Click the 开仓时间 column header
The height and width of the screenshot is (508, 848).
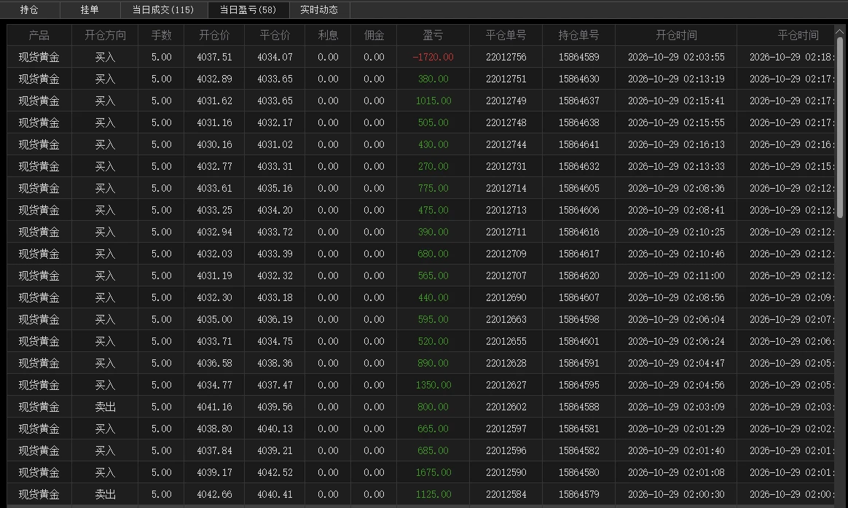[x=676, y=35]
